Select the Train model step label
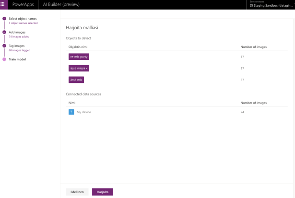 point(17,59)
